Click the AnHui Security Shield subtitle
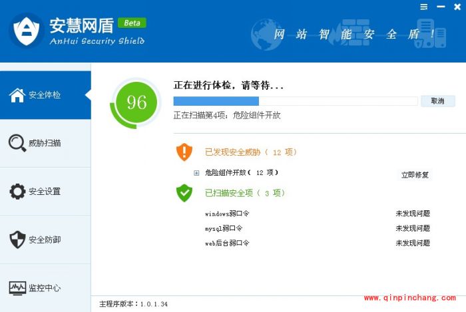 (97, 41)
